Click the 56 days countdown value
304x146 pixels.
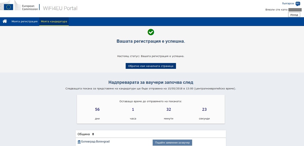pyautogui.click(x=97, y=109)
